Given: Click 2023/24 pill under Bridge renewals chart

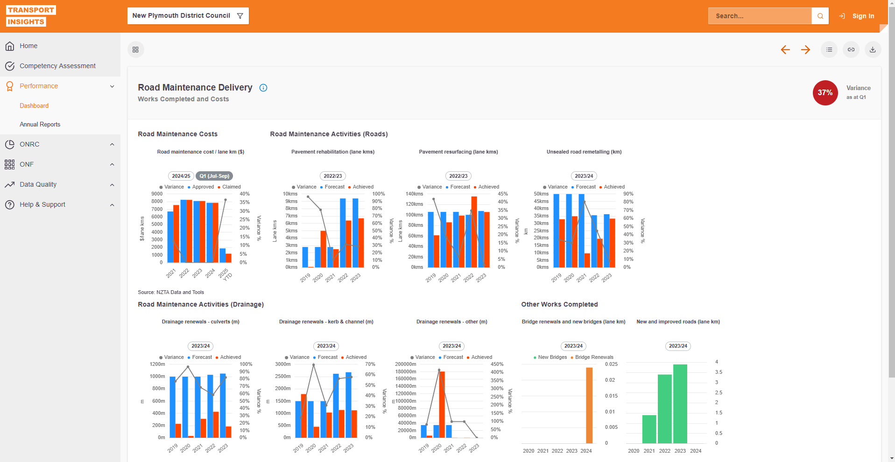Looking at the screenshot, I should point(573,346).
